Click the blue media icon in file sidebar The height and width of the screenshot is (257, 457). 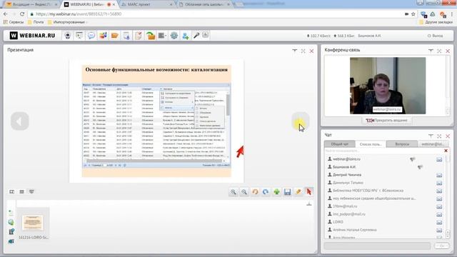pyautogui.click(x=11, y=231)
